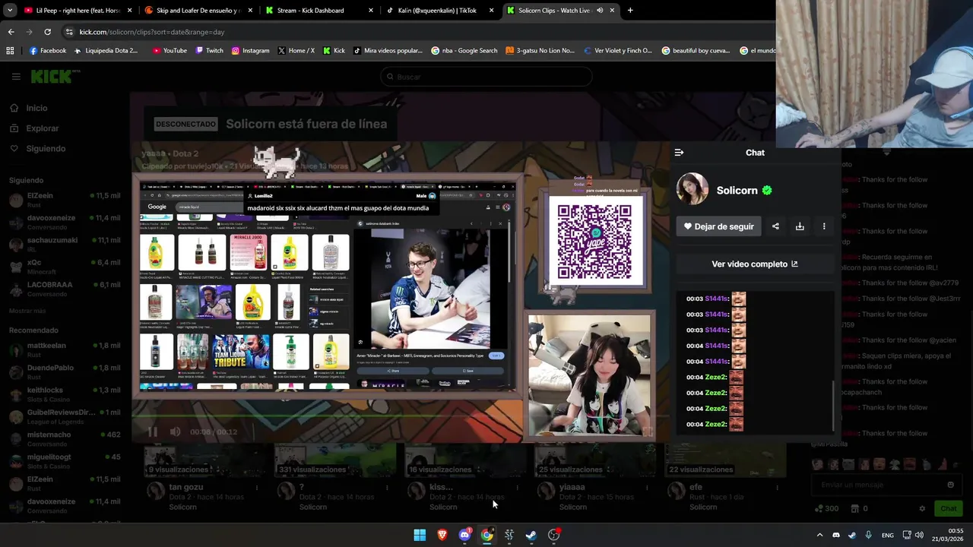Open ENG language switcher

tap(887, 535)
